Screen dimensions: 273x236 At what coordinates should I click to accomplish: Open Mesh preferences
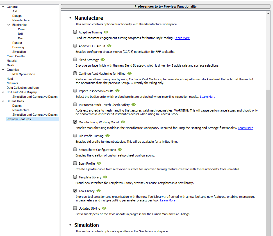coord(10,65)
